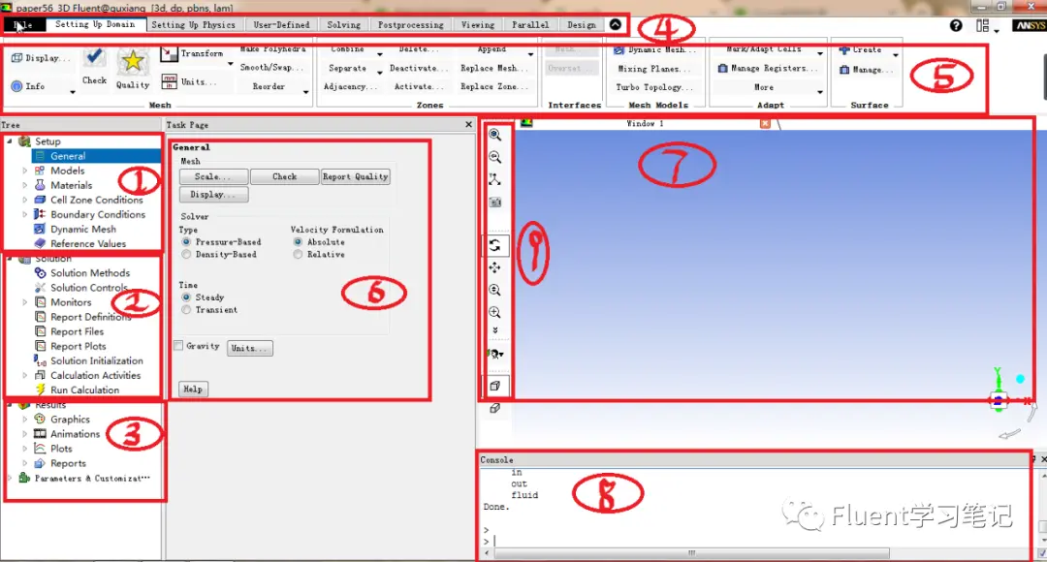This screenshot has width=1047, height=562.
Task: Expand the Models tree node
Action: [x=24, y=171]
